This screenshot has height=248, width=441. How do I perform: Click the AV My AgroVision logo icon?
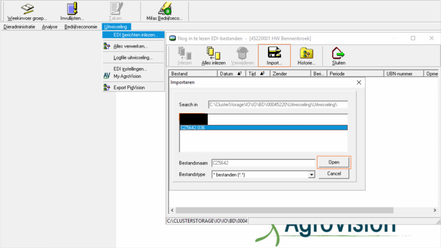pyautogui.click(x=106, y=76)
